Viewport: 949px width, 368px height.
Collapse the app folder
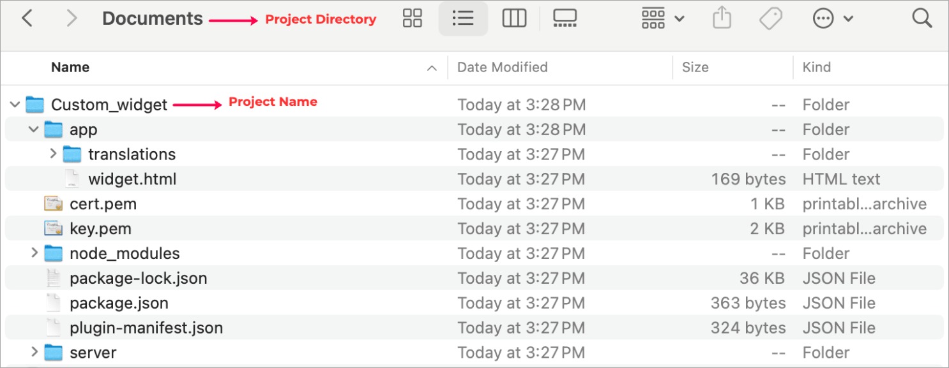tap(34, 129)
